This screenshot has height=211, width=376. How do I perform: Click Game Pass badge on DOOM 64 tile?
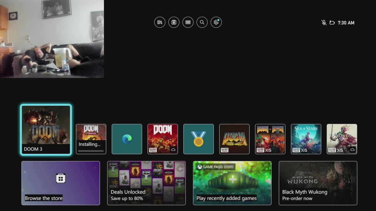pyautogui.click(x=224, y=150)
